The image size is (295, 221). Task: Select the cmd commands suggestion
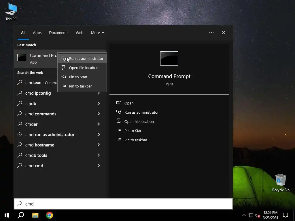point(60,114)
